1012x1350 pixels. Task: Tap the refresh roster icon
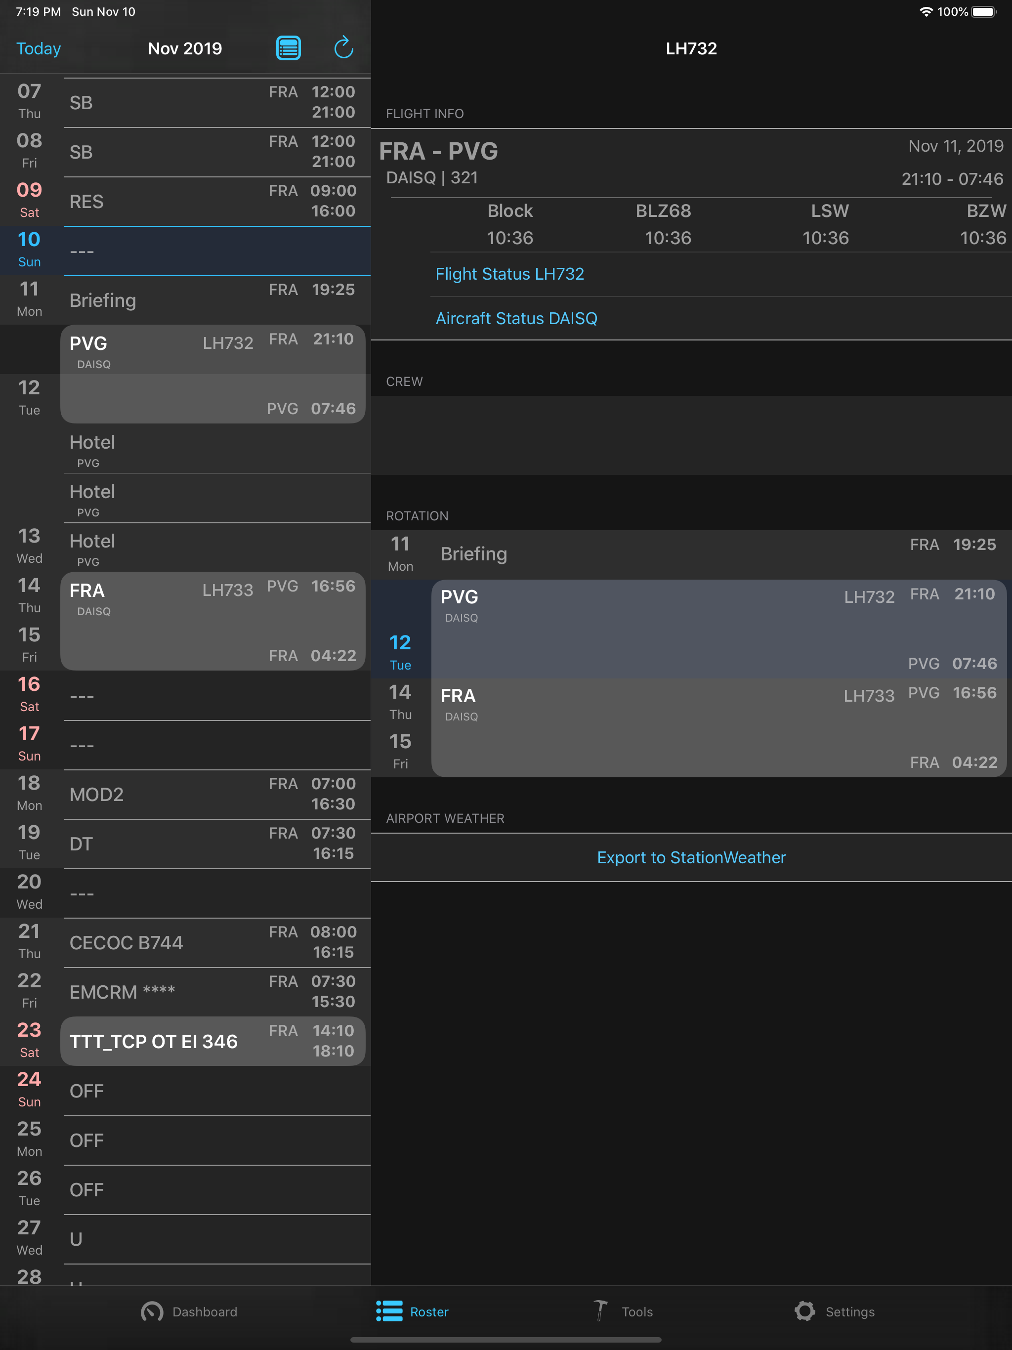pyautogui.click(x=343, y=47)
